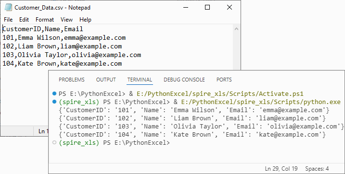Open the DEBUG CONSOLE tab
345x174 pixels.
[184, 80]
